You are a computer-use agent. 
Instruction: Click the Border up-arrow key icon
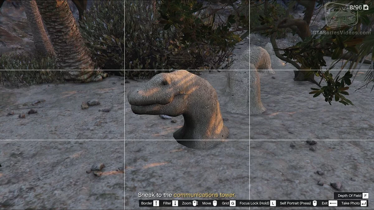[156, 203]
